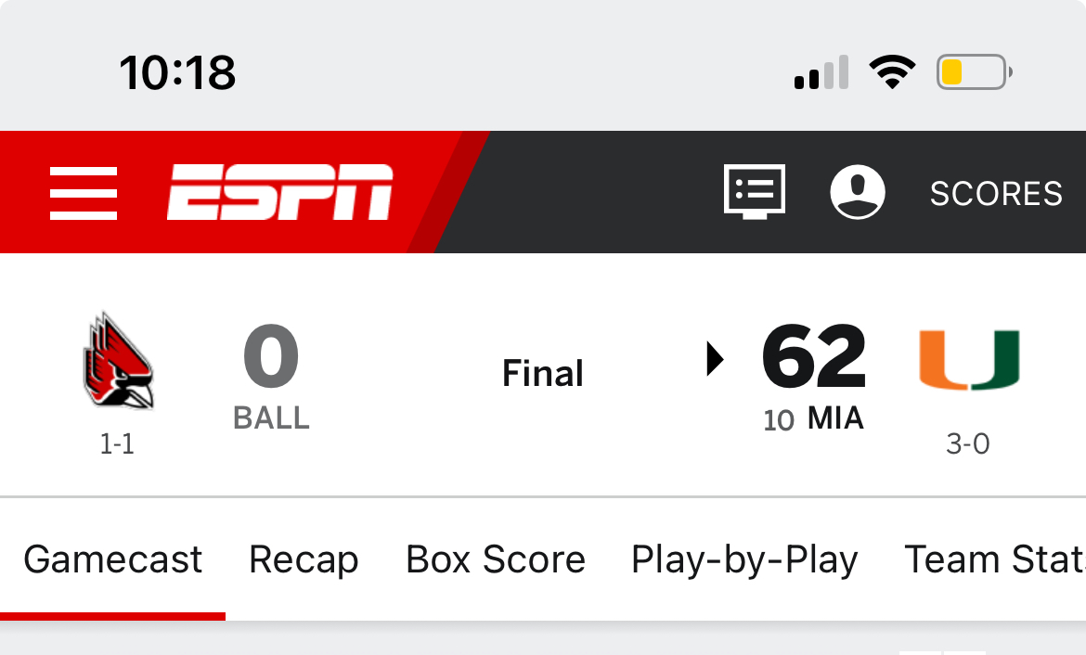The image size is (1086, 655).
Task: Tap the cellular signal bars
Action: [821, 72]
